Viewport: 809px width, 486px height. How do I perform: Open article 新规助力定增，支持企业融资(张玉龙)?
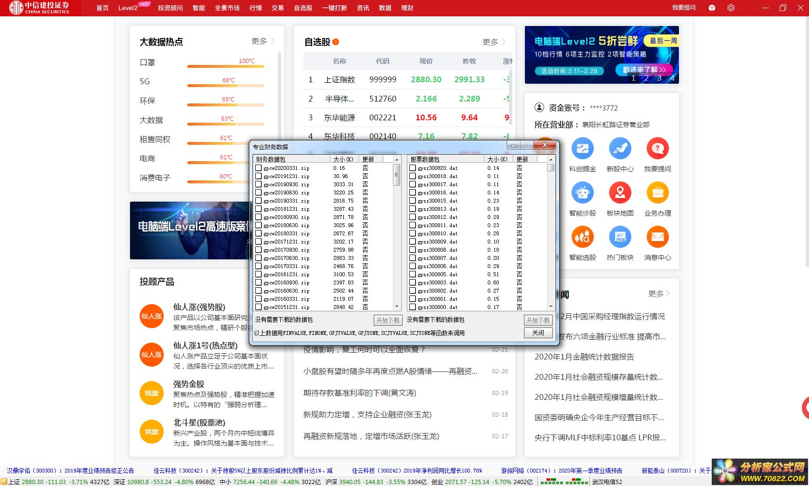coord(367,415)
